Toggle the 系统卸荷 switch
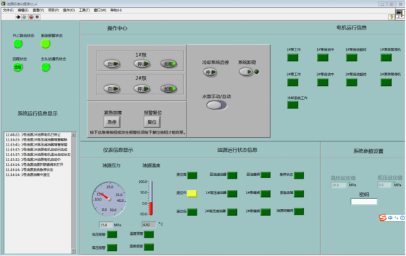This screenshot has width=406, height=256. (246, 72)
